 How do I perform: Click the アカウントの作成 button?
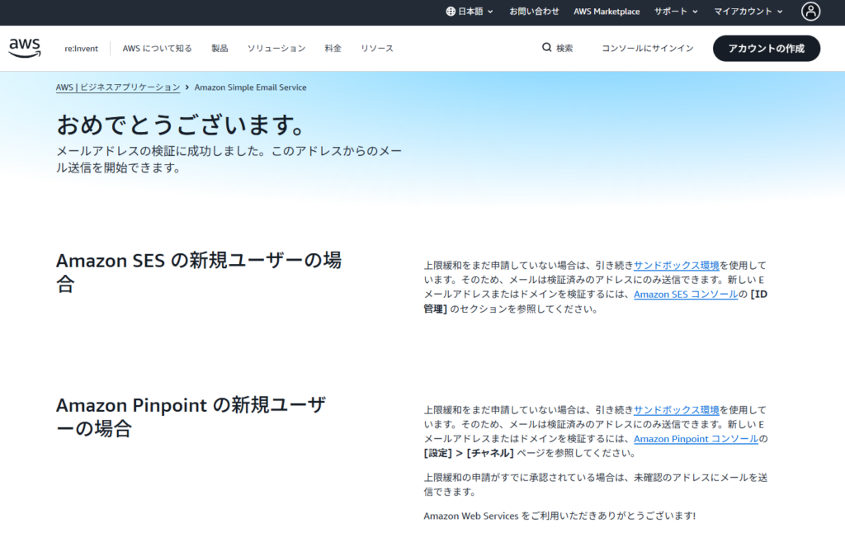767,49
